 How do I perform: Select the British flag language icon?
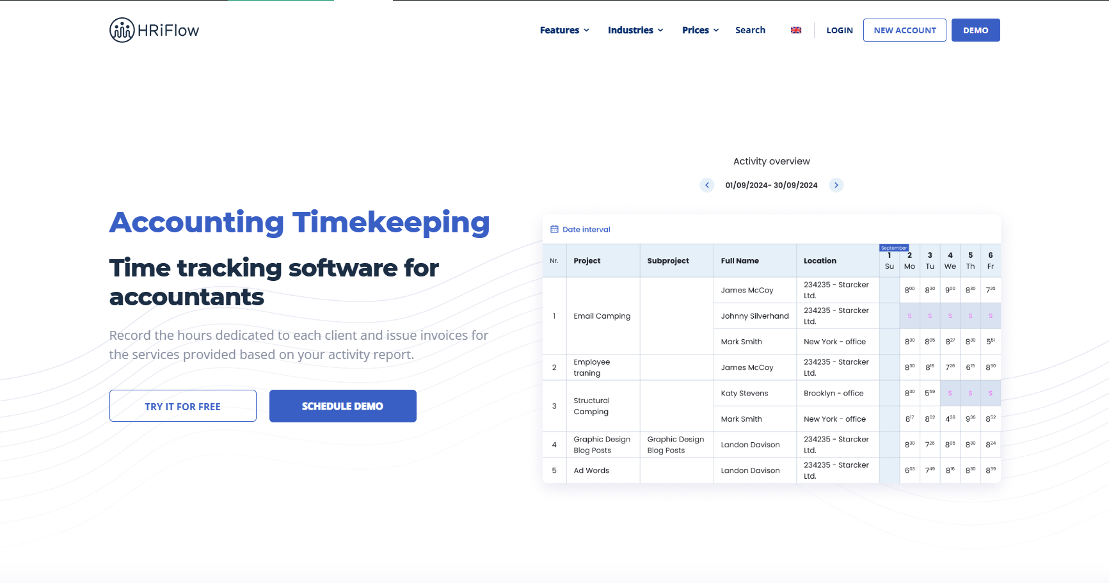coord(795,29)
